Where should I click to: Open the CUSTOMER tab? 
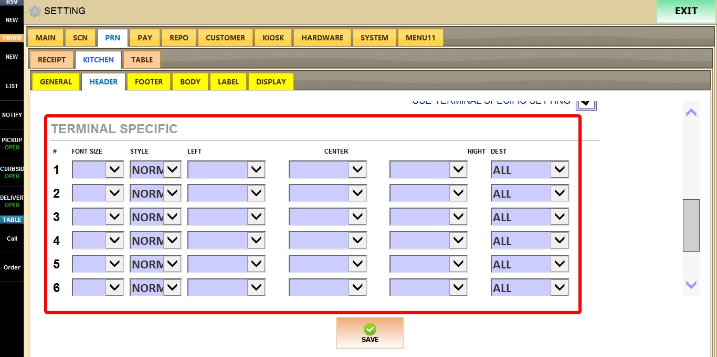tap(226, 38)
